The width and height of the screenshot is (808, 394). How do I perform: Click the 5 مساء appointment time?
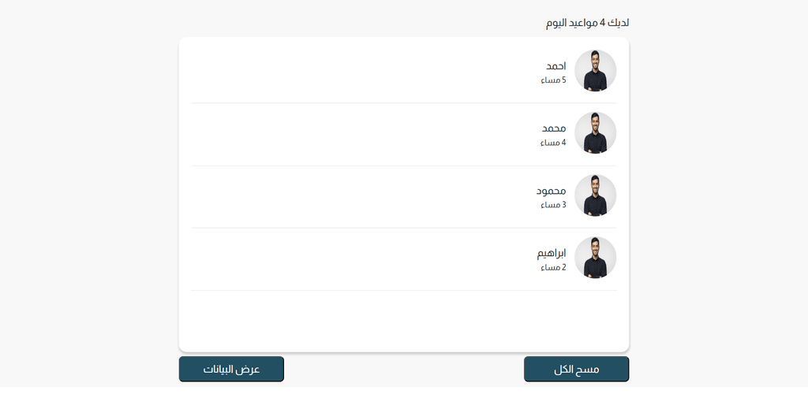(x=553, y=80)
